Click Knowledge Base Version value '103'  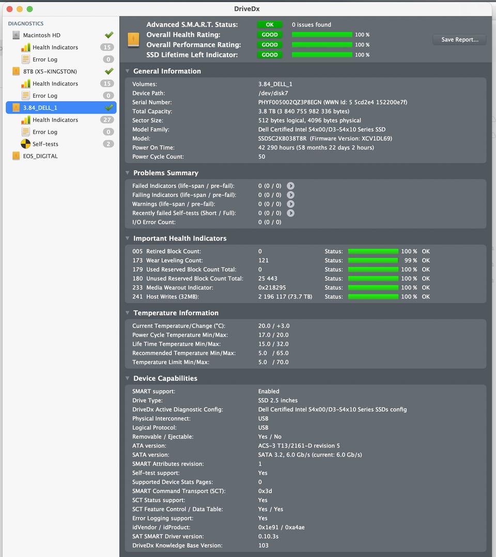click(263, 546)
